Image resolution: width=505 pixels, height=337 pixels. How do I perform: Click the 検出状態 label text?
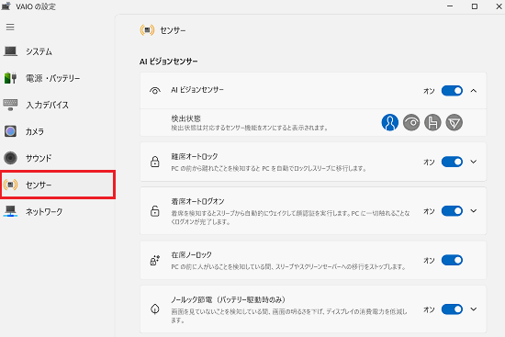185,118
